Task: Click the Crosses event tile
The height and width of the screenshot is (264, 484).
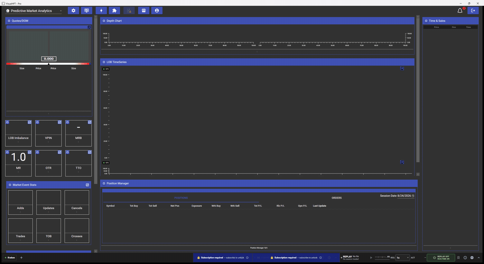Action: pyautogui.click(x=77, y=231)
